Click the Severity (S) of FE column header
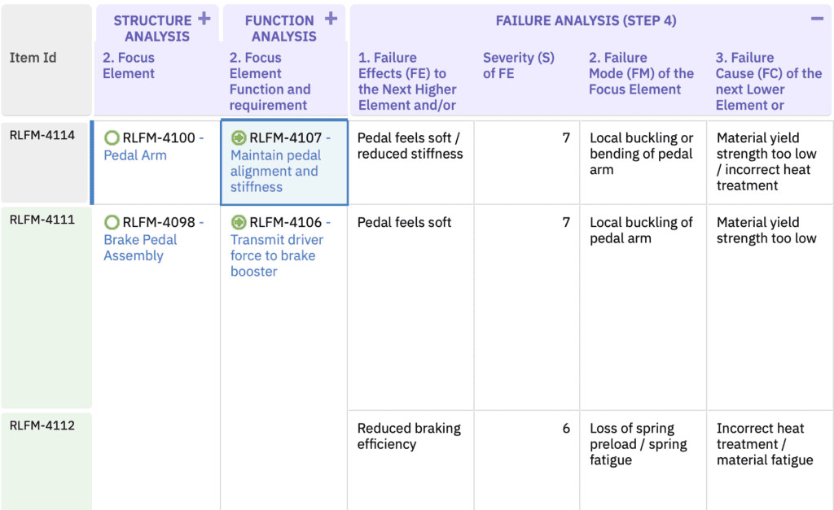Viewport: 834px width, 510px height. (519, 65)
